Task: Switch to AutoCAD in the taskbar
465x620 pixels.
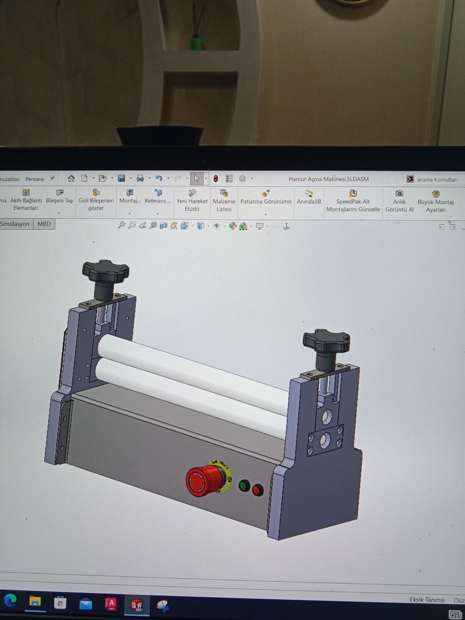Action: click(111, 604)
